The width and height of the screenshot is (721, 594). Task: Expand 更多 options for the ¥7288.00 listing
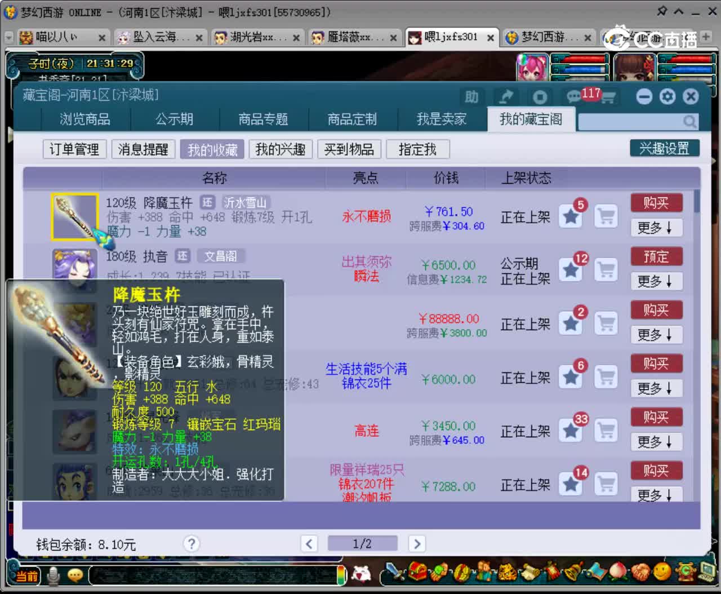[x=656, y=495]
